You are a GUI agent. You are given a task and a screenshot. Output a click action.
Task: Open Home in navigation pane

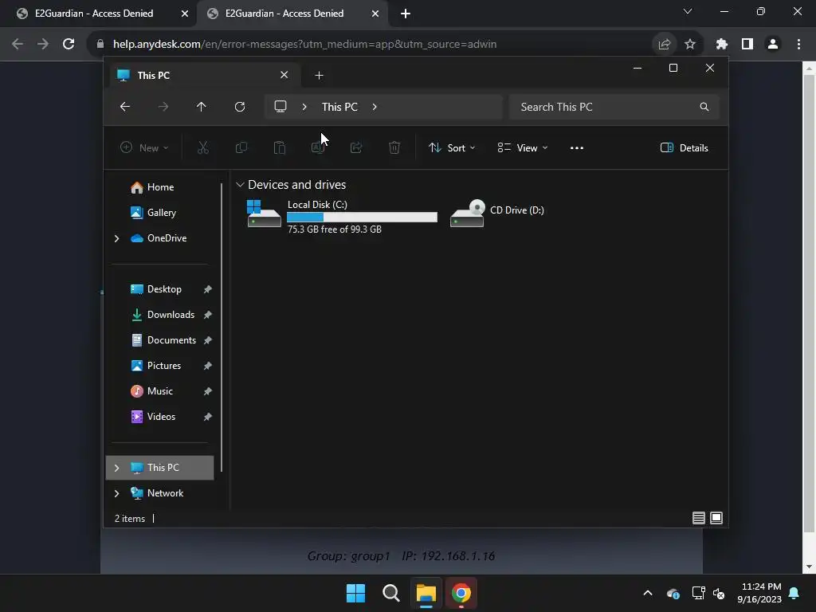[x=159, y=187]
